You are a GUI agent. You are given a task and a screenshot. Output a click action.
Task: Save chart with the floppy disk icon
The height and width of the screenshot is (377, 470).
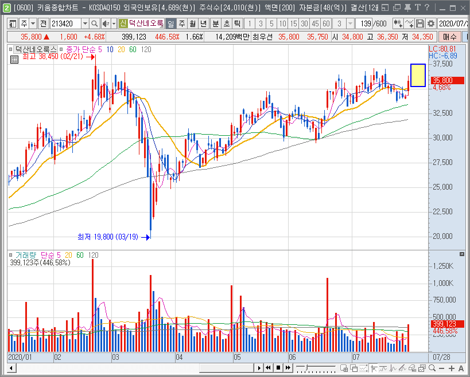tap(420, 23)
